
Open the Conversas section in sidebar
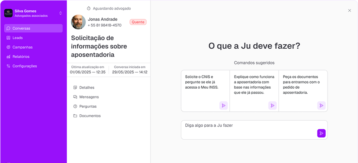[33, 28]
